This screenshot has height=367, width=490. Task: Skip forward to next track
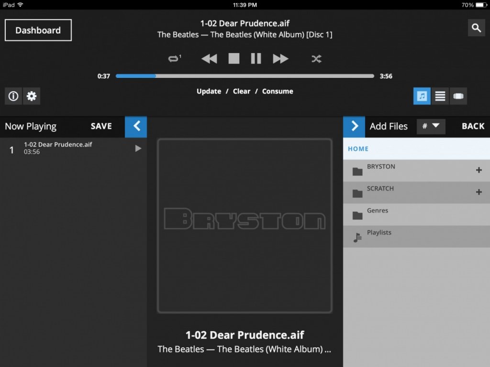tap(280, 59)
